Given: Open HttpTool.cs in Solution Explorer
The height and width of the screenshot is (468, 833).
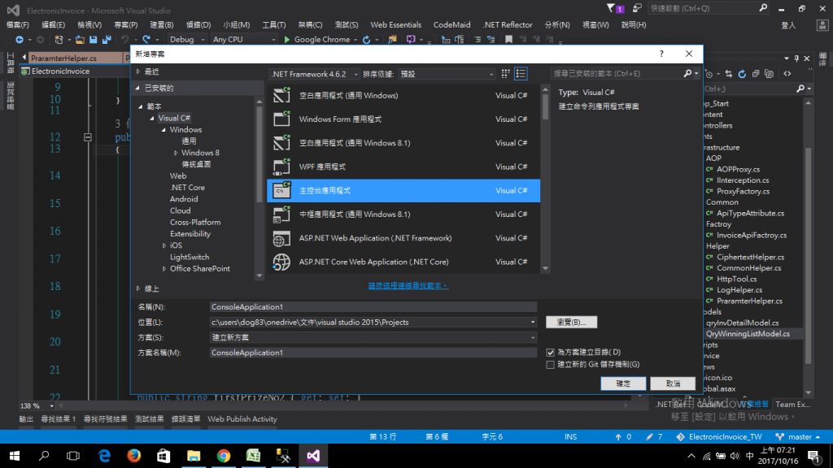Looking at the screenshot, I should tap(736, 279).
